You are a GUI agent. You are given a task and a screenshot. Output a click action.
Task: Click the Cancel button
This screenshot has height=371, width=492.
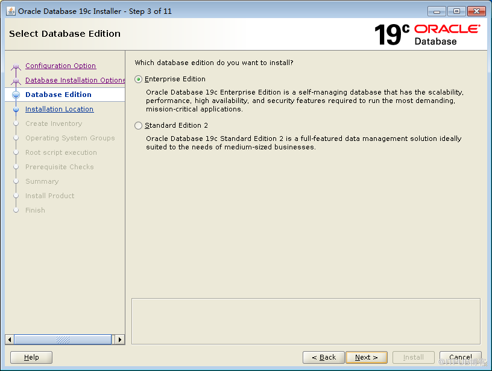coord(460,357)
